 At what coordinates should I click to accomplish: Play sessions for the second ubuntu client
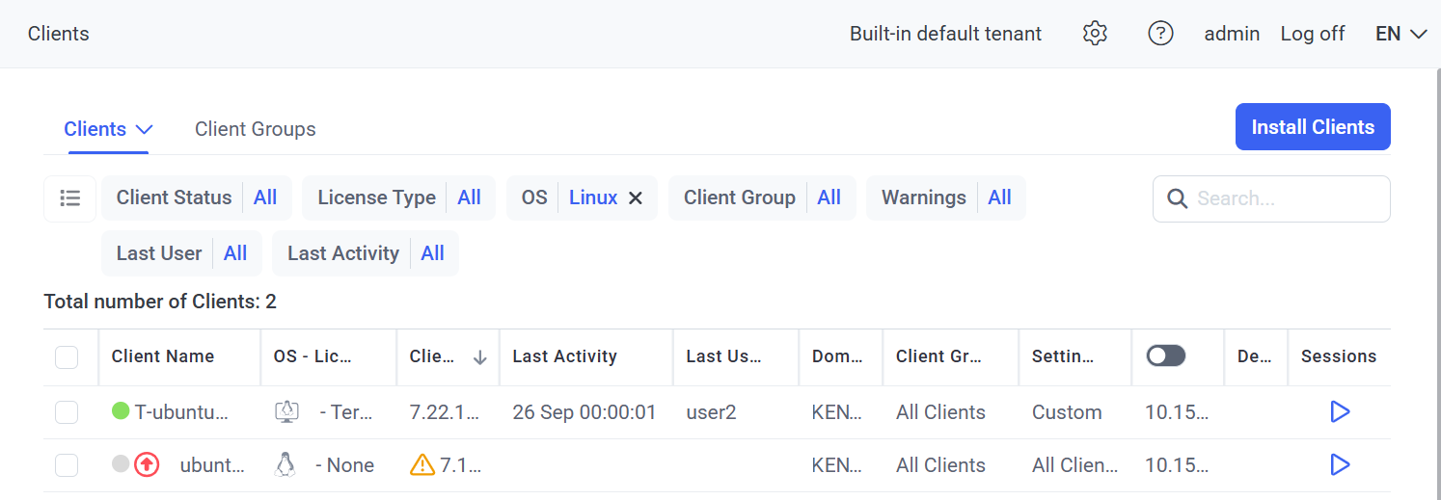pyautogui.click(x=1339, y=465)
